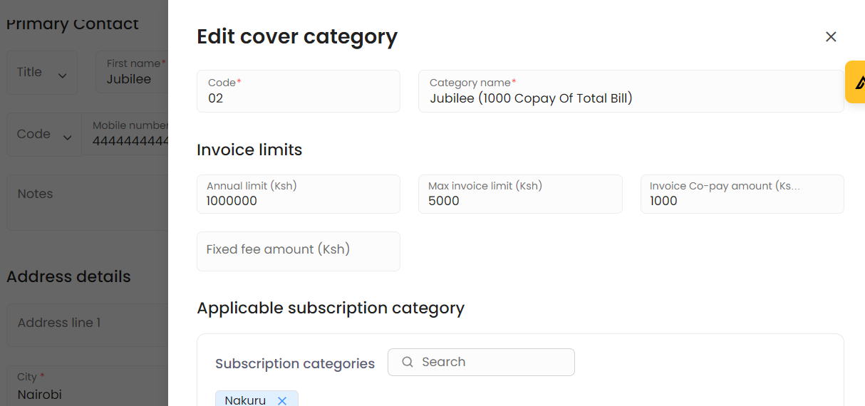
Task: Expand the Title dropdown
Action: click(x=42, y=73)
